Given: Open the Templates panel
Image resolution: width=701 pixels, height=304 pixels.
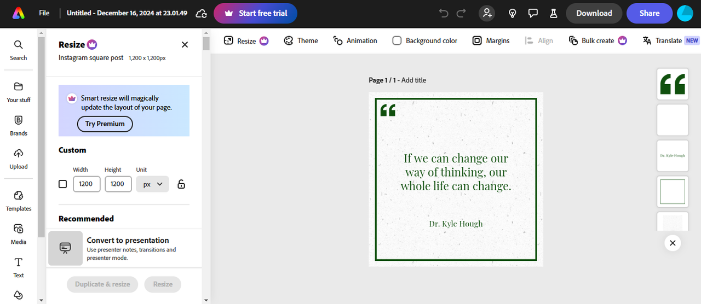Looking at the screenshot, I should point(18,201).
